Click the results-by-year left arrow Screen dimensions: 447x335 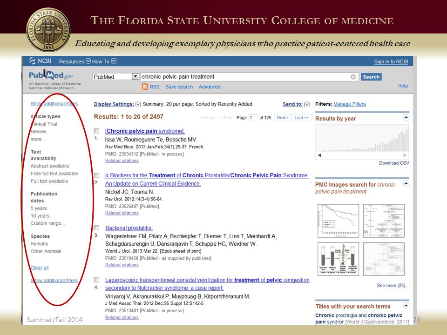319,155
